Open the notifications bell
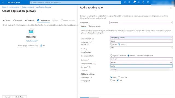 134,2
